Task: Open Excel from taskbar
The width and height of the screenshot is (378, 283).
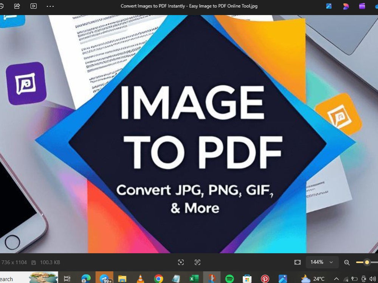Action: [x=194, y=279]
